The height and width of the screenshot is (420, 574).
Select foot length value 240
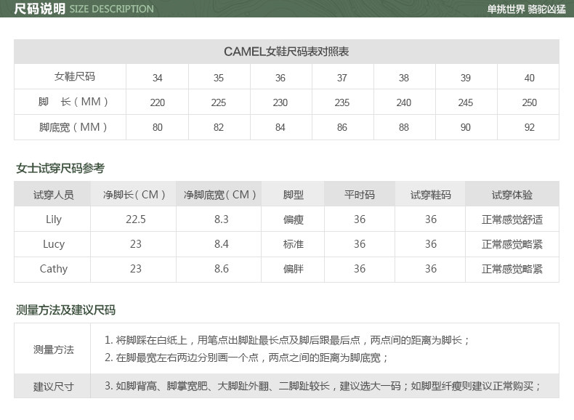click(404, 102)
